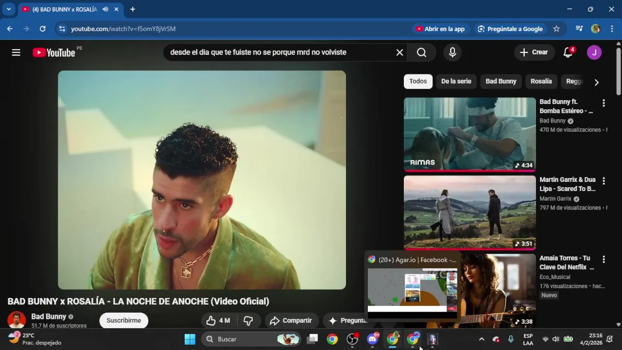Image resolution: width=622 pixels, height=350 pixels.
Task: Open a new browser tab
Action: point(133,9)
